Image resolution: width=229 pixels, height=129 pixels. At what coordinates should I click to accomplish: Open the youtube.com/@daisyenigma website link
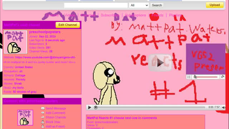(x=45, y=57)
